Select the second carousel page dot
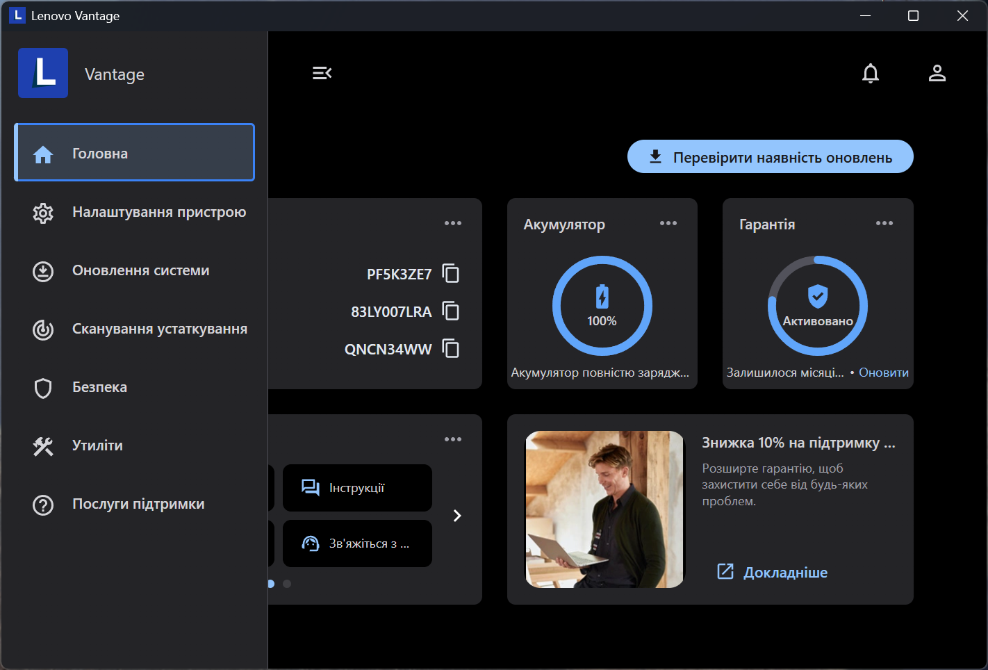 click(x=287, y=584)
